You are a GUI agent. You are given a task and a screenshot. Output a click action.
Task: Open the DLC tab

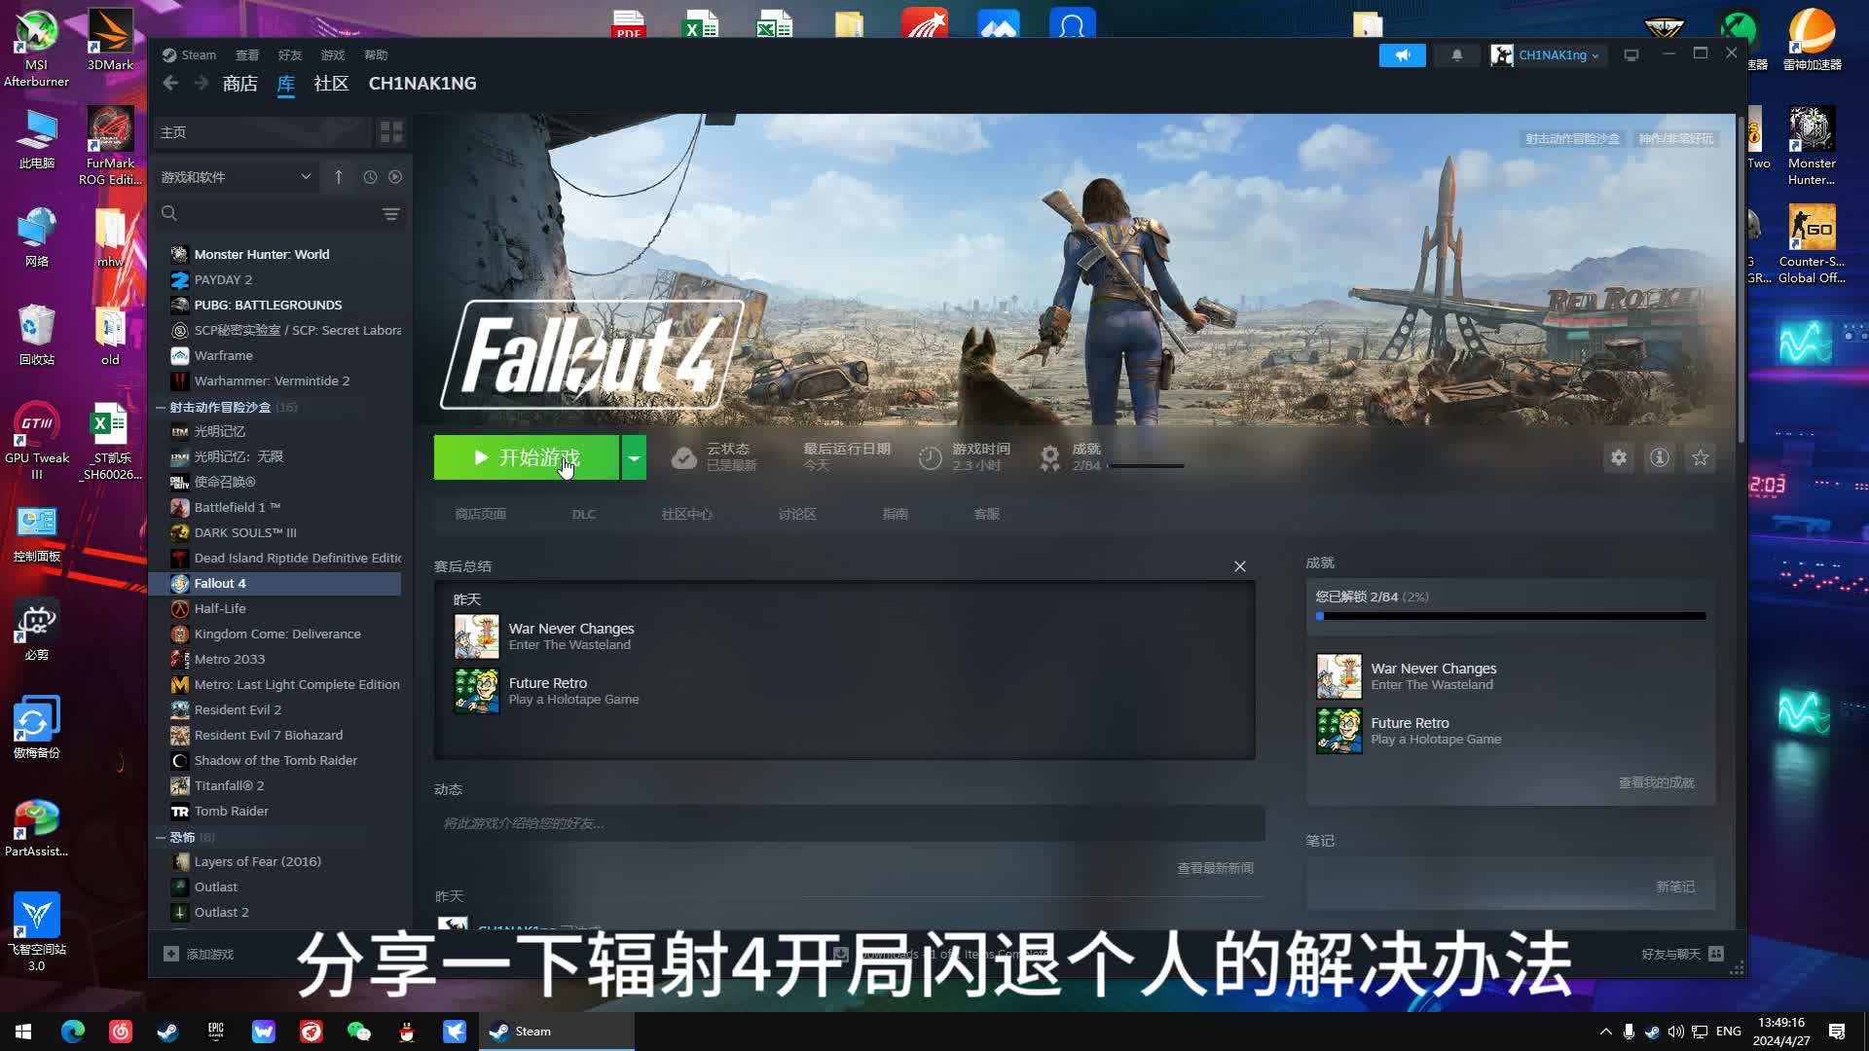(584, 514)
